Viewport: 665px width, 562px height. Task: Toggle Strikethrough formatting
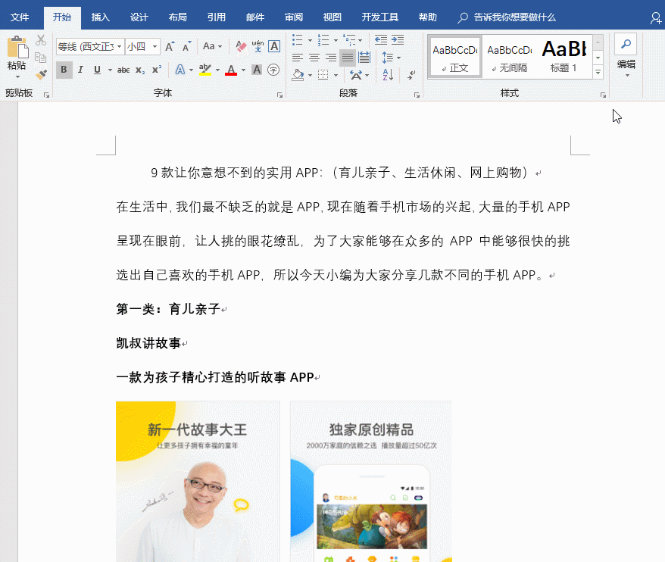(x=124, y=70)
